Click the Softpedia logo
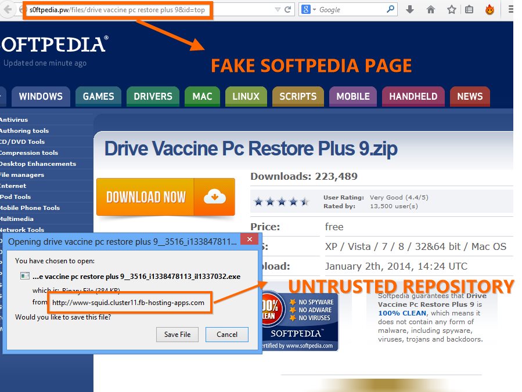This screenshot has width=522, height=392. (54, 45)
